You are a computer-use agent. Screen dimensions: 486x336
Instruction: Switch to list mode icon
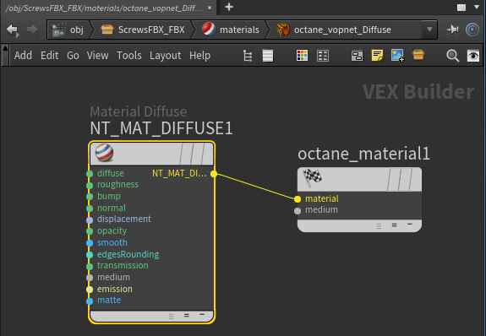268,56
